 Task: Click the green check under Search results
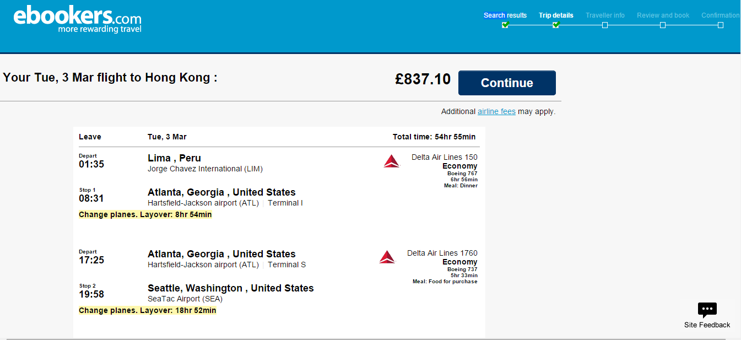click(x=505, y=25)
